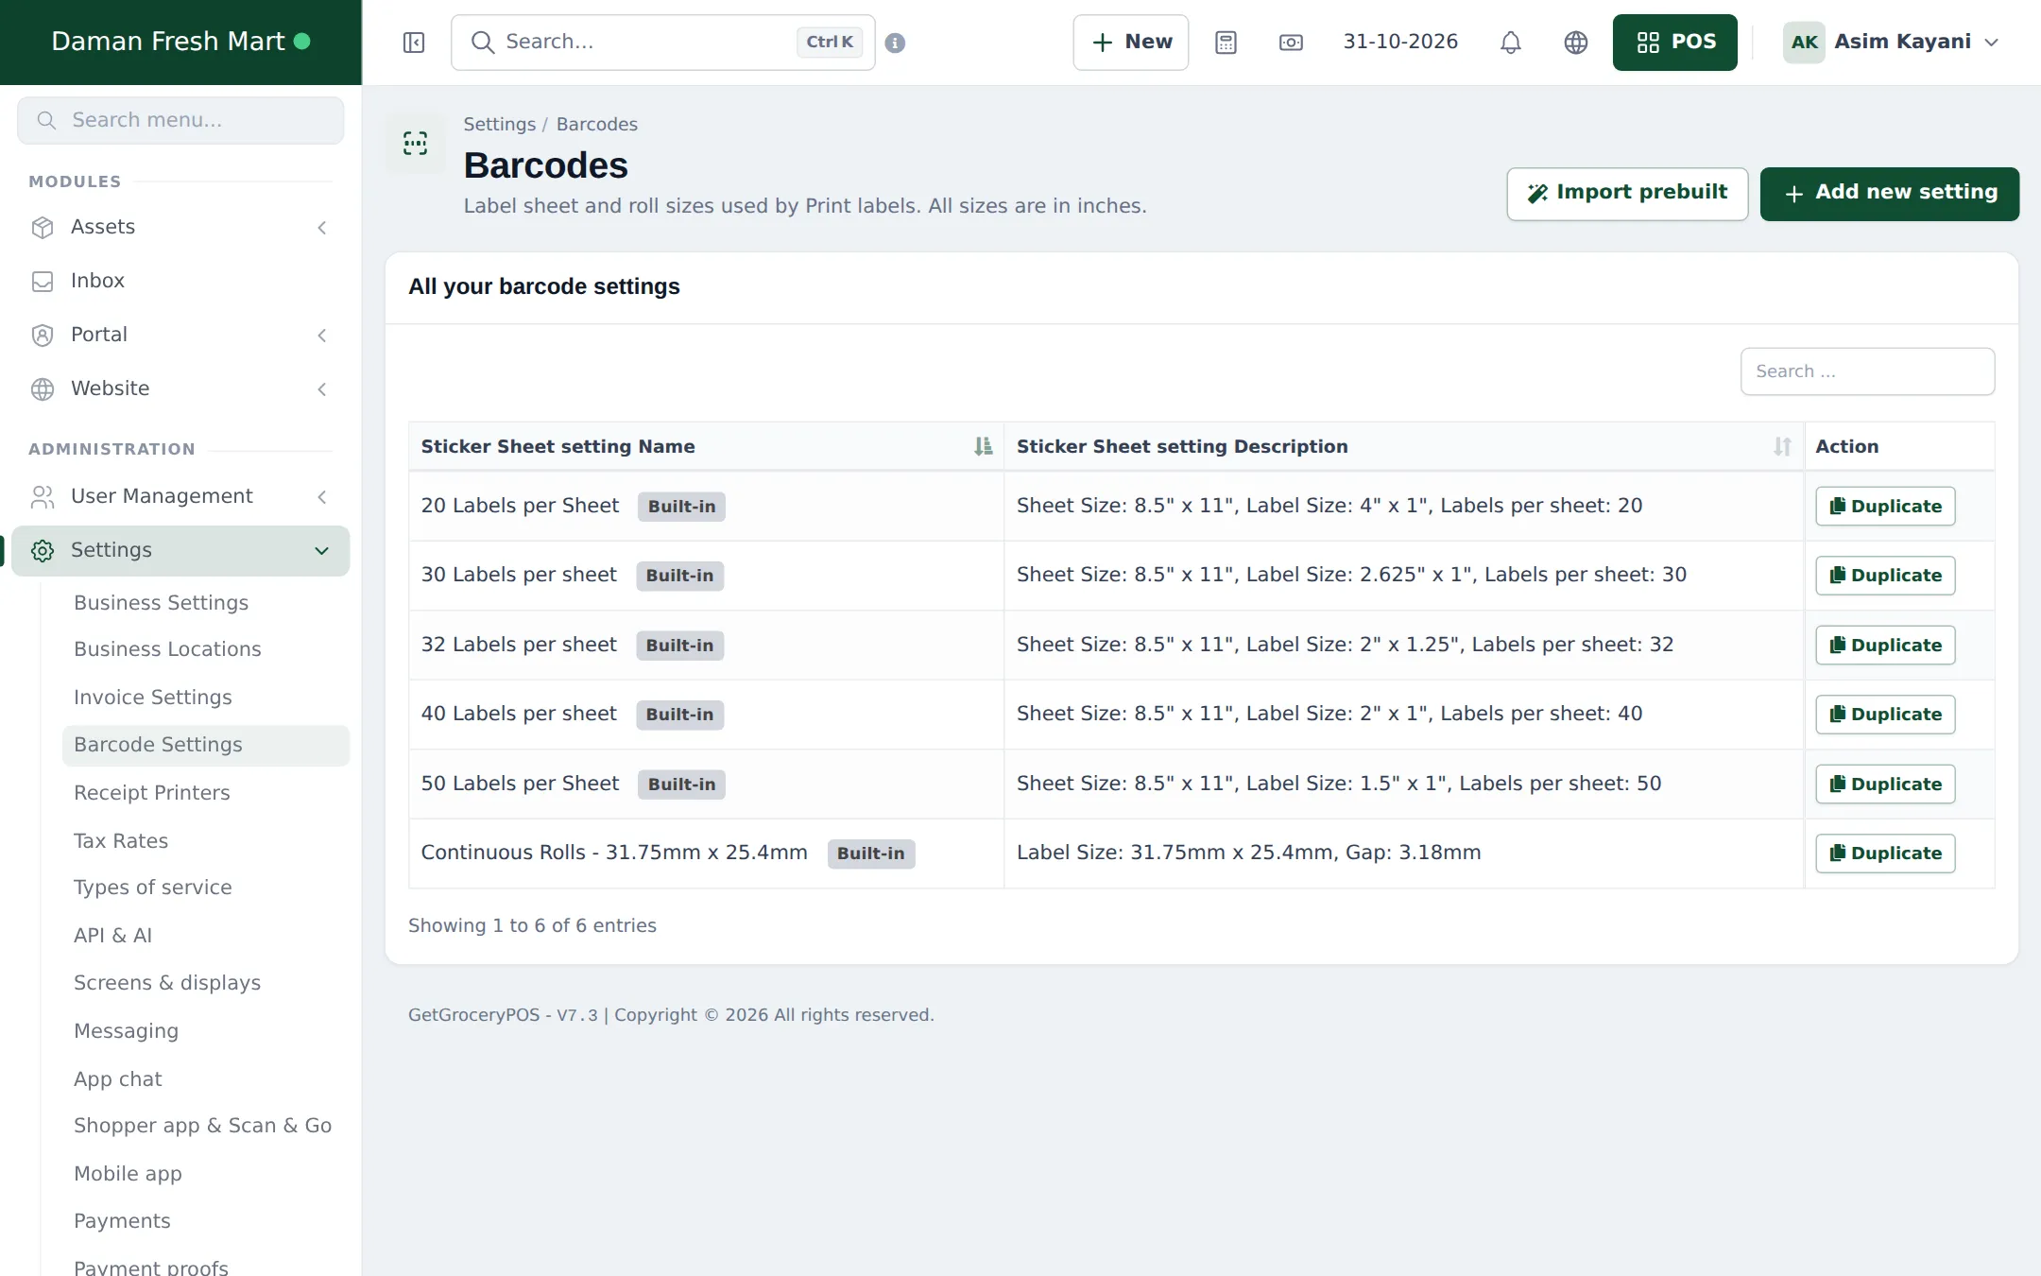This screenshot has width=2041, height=1276.
Task: Expand the User Management section
Action: point(180,496)
